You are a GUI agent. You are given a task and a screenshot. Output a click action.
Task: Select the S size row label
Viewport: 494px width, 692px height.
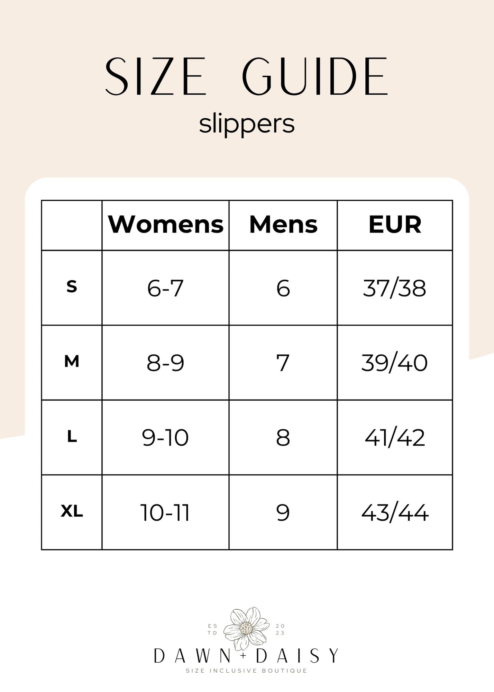click(x=72, y=287)
